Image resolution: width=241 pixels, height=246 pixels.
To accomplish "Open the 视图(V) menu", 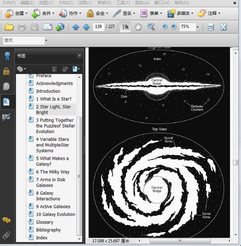I will [x=46, y=3].
